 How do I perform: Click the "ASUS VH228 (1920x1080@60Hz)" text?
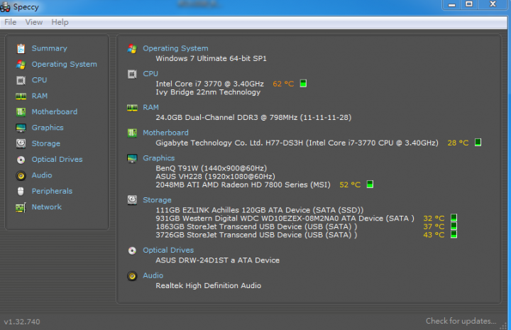coord(216,177)
